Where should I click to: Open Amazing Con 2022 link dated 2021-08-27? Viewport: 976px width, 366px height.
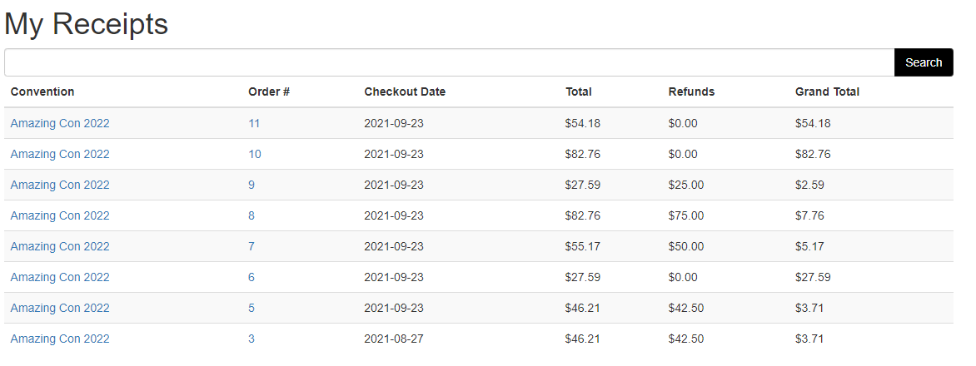click(x=60, y=339)
